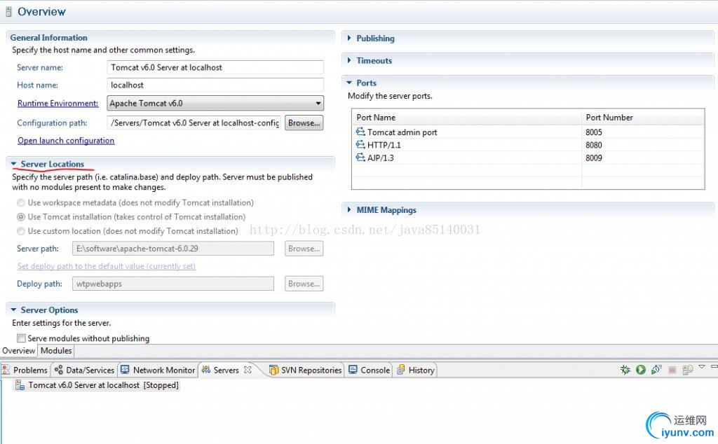Open the History view tab
This screenshot has width=718, height=444.
(x=416, y=370)
